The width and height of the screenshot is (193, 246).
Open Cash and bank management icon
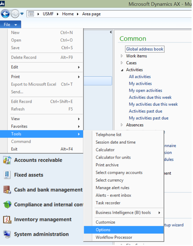7,190
